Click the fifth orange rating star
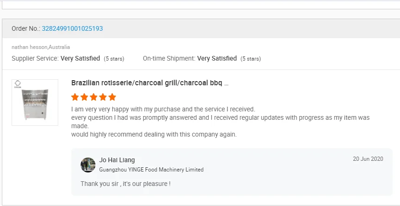The height and width of the screenshot is (206, 400). pyautogui.click(x=112, y=97)
